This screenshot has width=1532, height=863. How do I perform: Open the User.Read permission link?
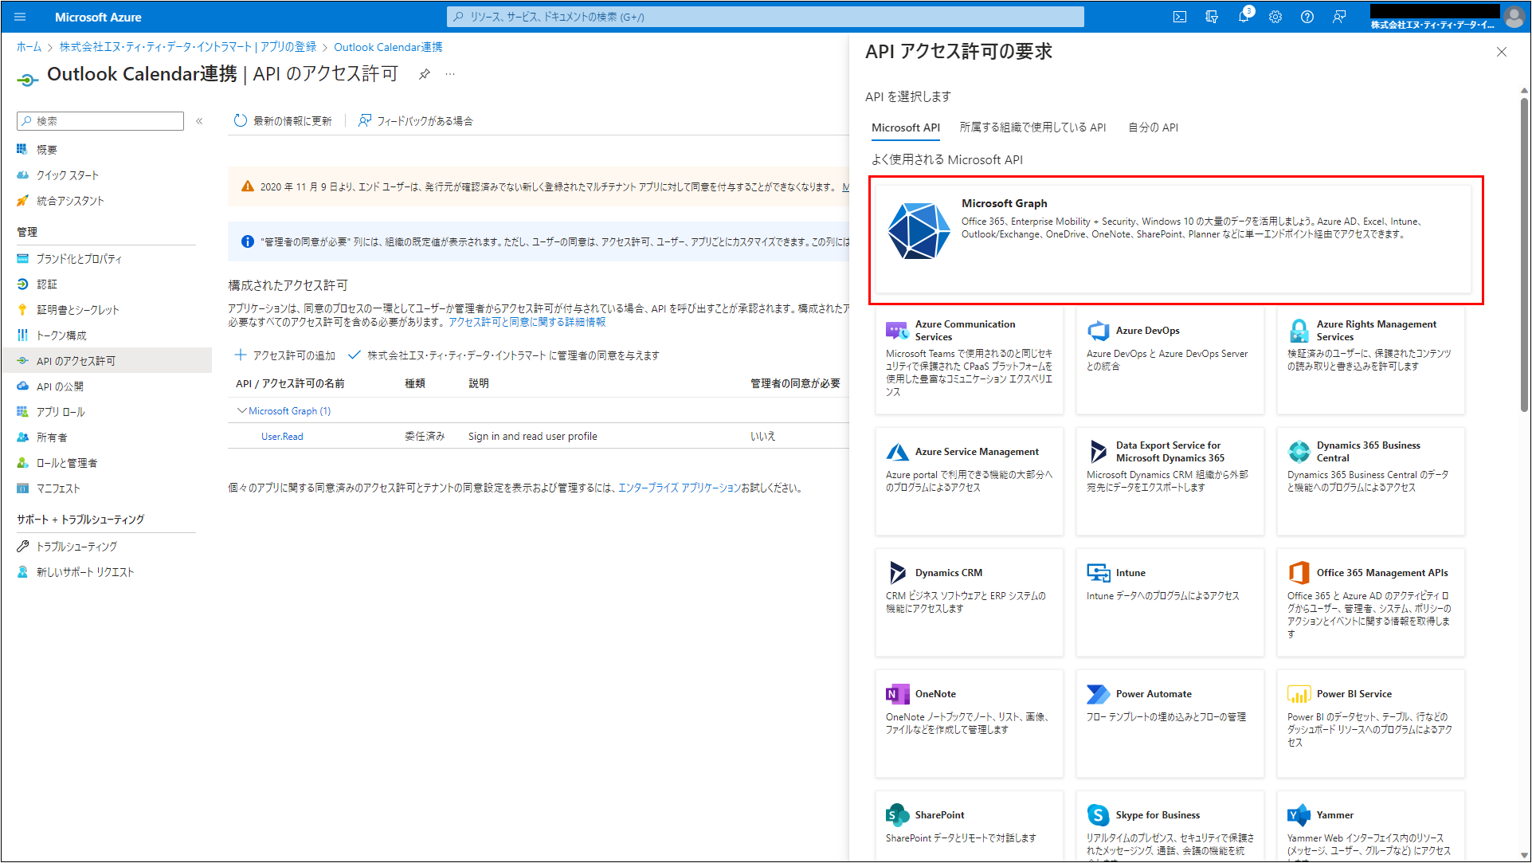(x=282, y=437)
